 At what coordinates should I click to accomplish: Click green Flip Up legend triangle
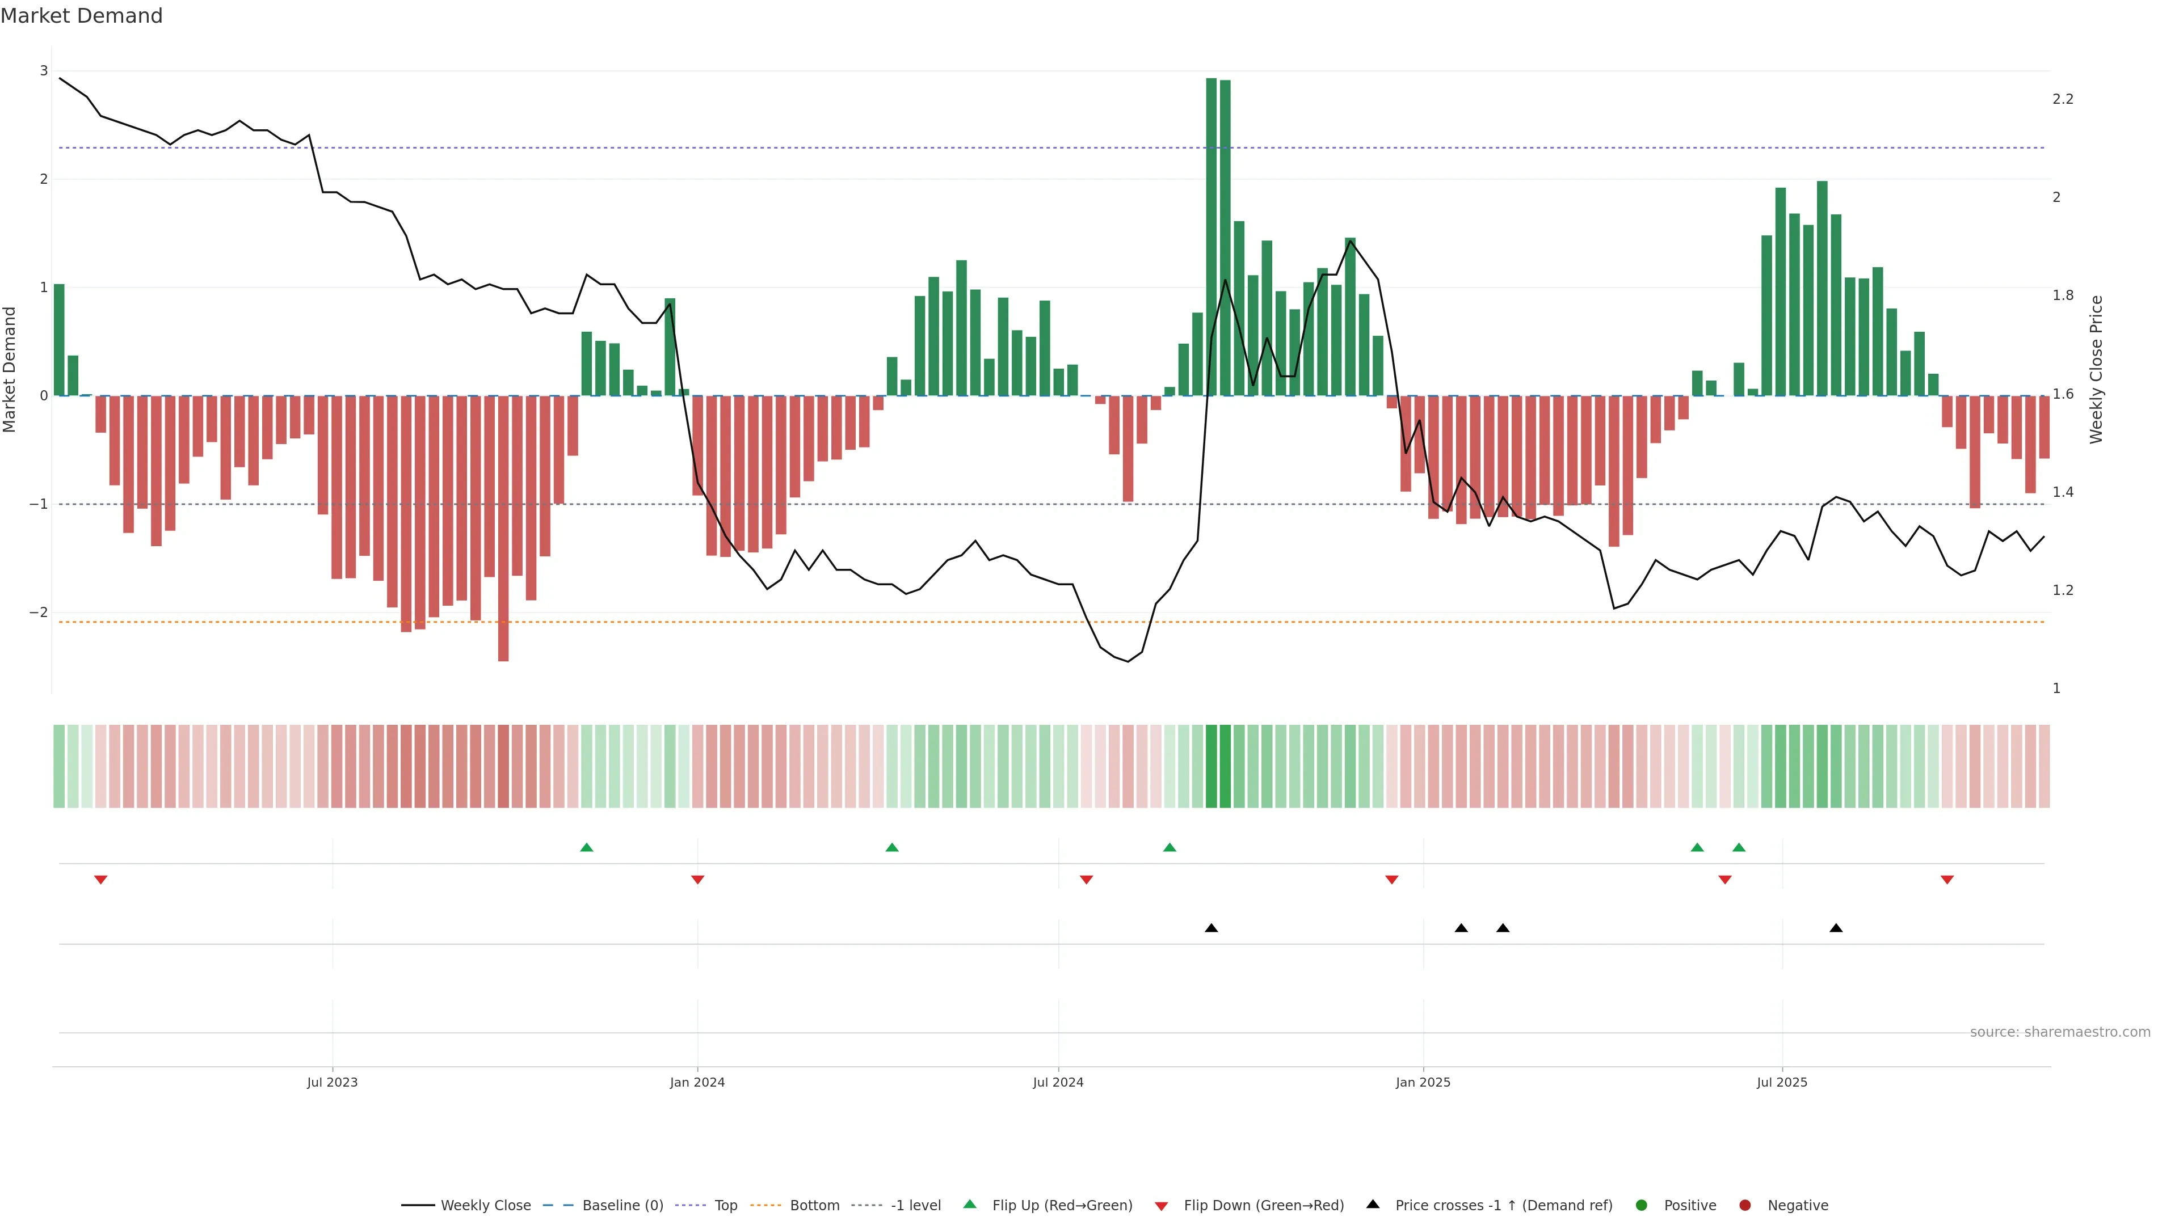point(970,1204)
